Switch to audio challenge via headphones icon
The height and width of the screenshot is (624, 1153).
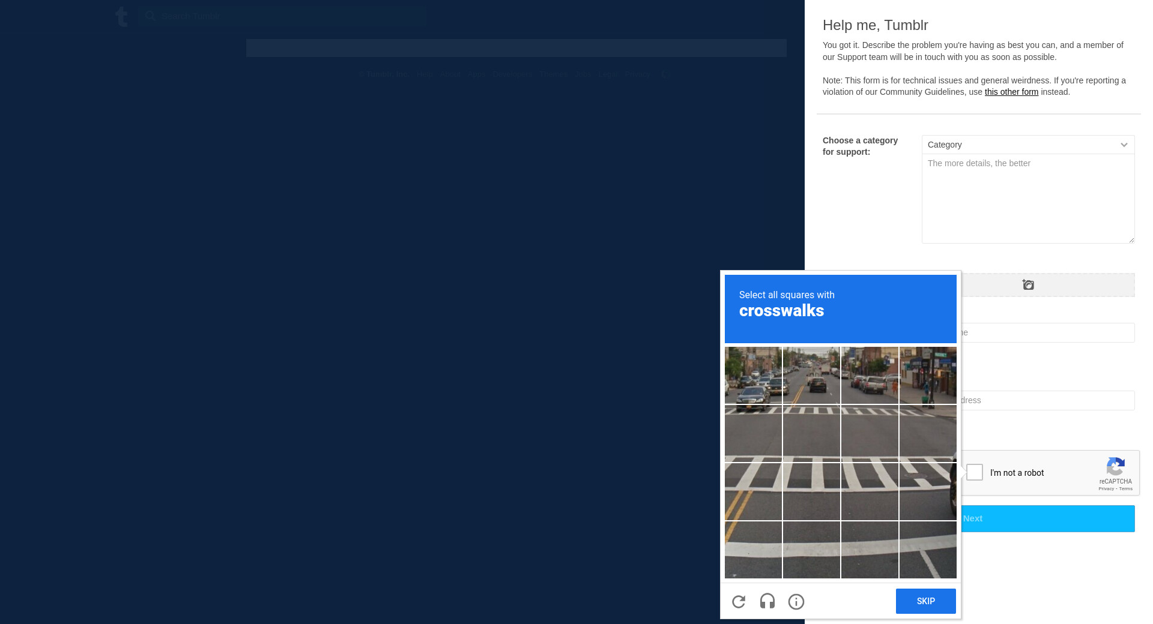pyautogui.click(x=767, y=601)
